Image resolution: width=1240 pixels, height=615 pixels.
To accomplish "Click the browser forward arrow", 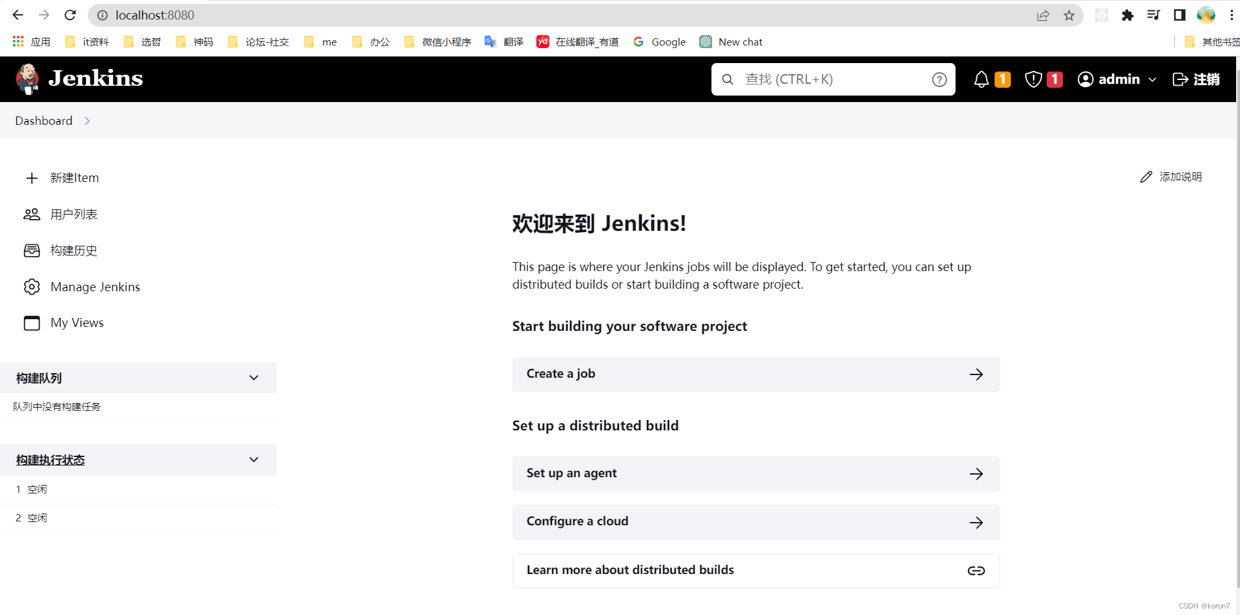I will click(44, 15).
